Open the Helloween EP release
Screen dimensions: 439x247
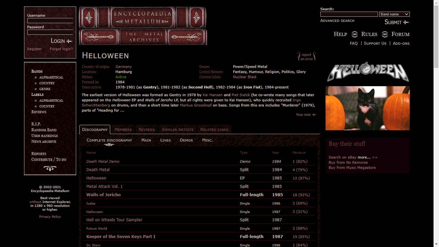click(96, 178)
